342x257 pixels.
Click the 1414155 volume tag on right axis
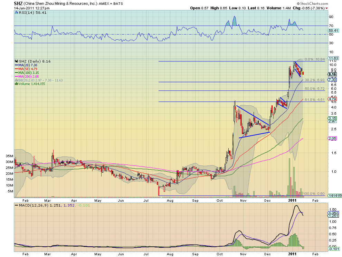click(335, 196)
